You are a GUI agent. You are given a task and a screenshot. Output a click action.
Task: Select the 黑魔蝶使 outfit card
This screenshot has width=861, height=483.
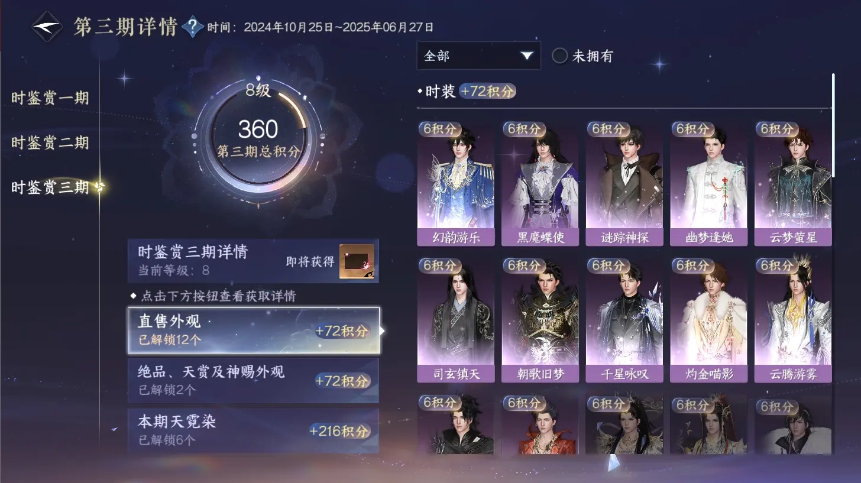(540, 183)
